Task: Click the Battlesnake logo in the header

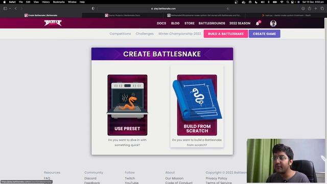Action: [x=53, y=23]
